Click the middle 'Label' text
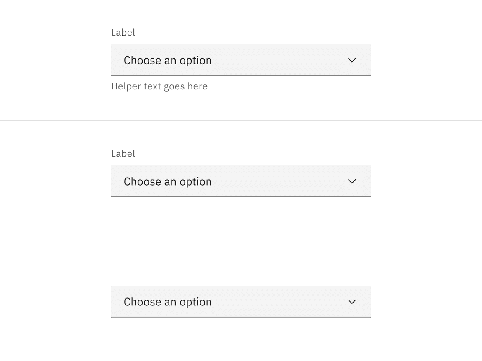 [x=123, y=153]
